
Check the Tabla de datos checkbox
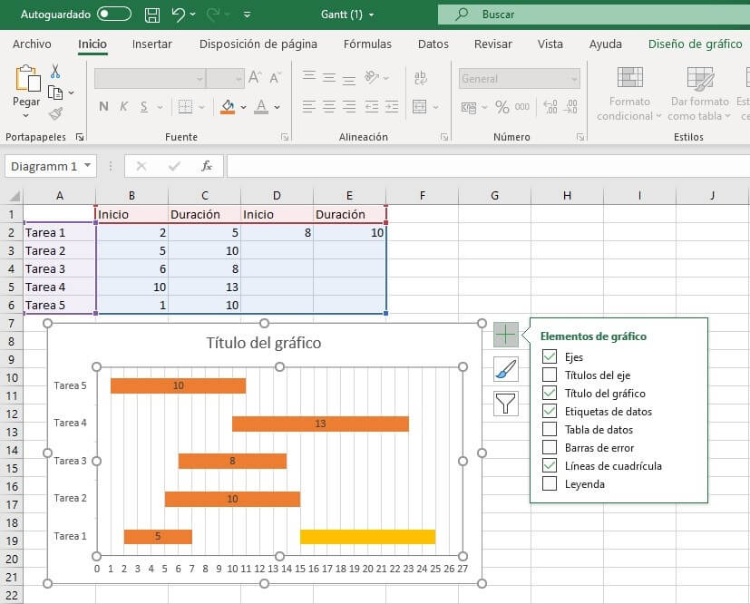coord(550,429)
